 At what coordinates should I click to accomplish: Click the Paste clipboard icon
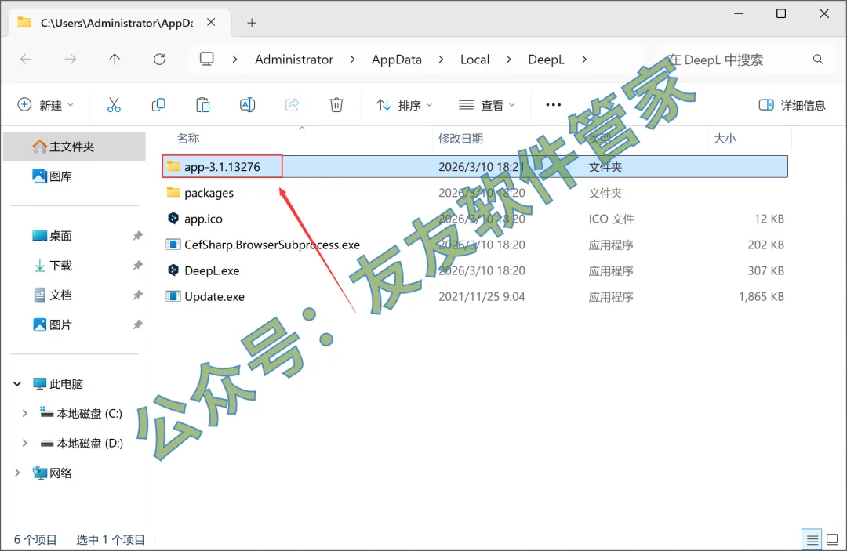tap(203, 105)
